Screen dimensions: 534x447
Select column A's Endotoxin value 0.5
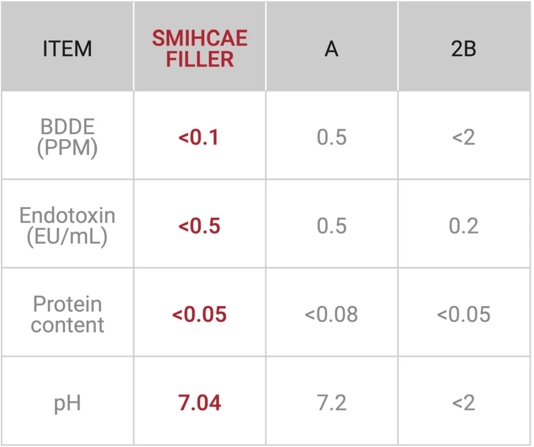[332, 226]
